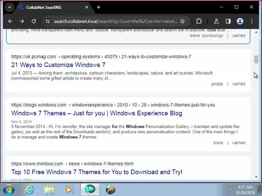Click the www.minitool.com result URL

point(72,164)
